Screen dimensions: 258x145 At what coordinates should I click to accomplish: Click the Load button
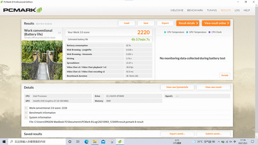tap(126, 23)
